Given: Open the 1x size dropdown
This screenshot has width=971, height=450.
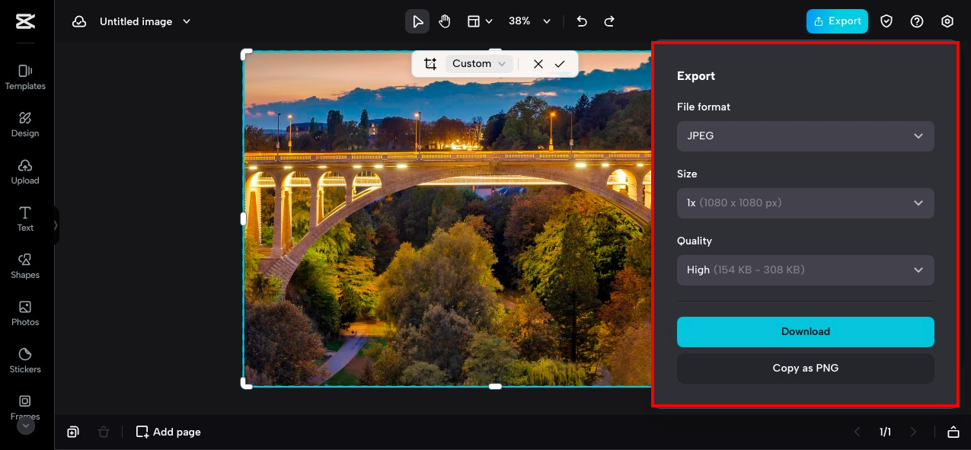Looking at the screenshot, I should click(x=805, y=203).
